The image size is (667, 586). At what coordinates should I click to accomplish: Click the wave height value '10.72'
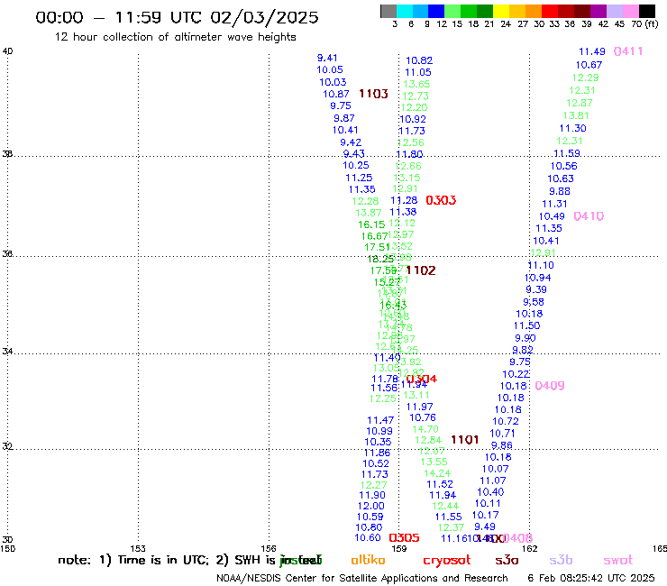(506, 421)
